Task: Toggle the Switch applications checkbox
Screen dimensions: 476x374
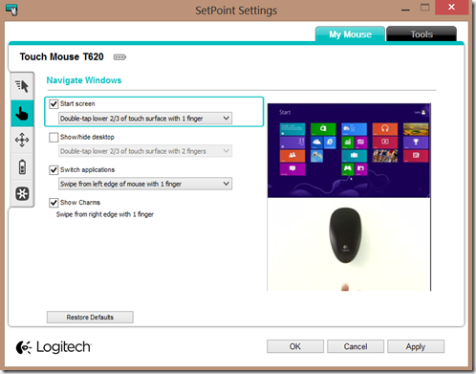Action: point(54,170)
